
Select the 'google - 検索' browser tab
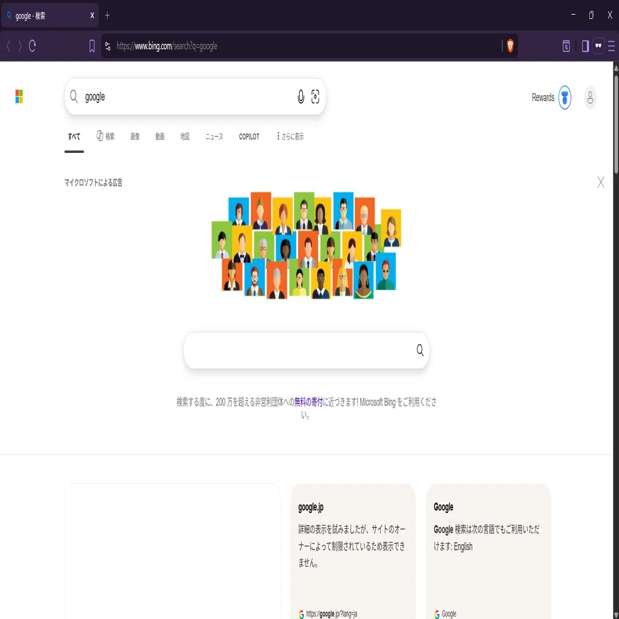point(50,15)
